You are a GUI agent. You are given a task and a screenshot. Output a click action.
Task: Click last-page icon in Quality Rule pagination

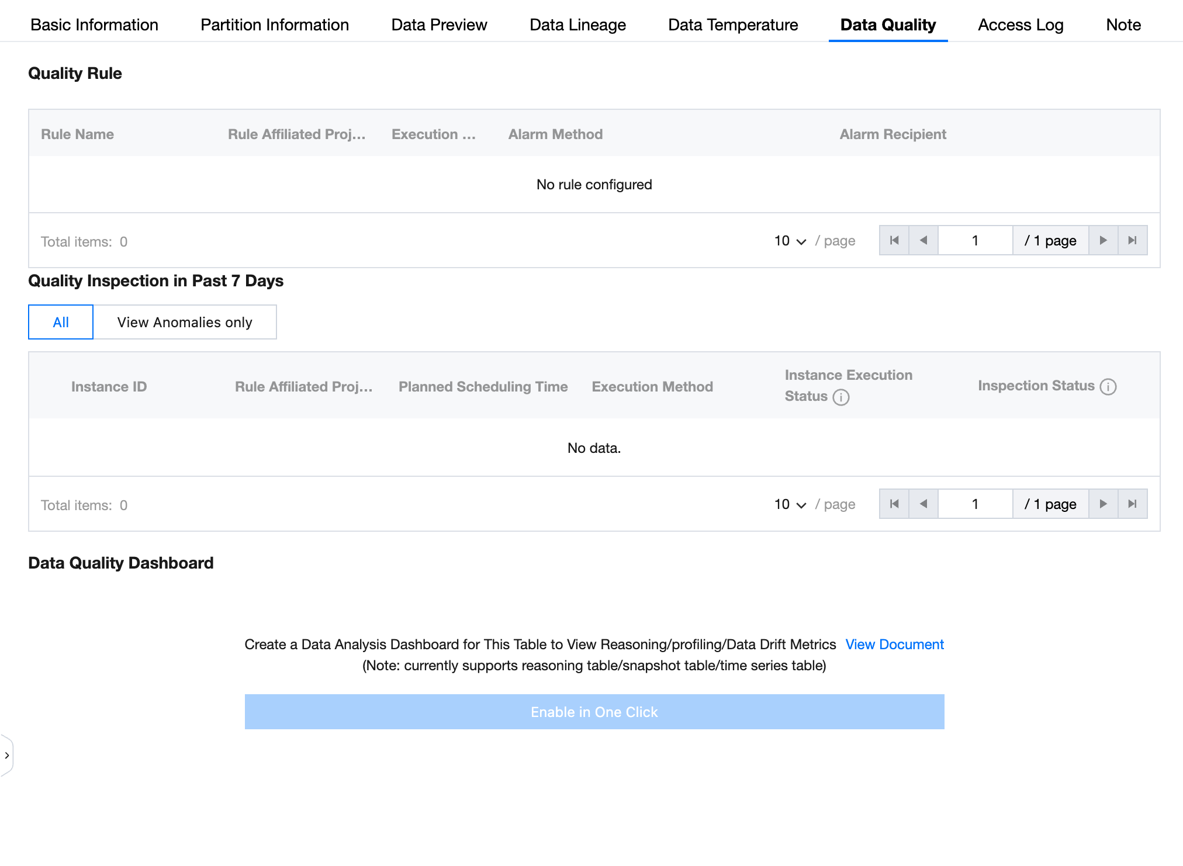point(1132,240)
